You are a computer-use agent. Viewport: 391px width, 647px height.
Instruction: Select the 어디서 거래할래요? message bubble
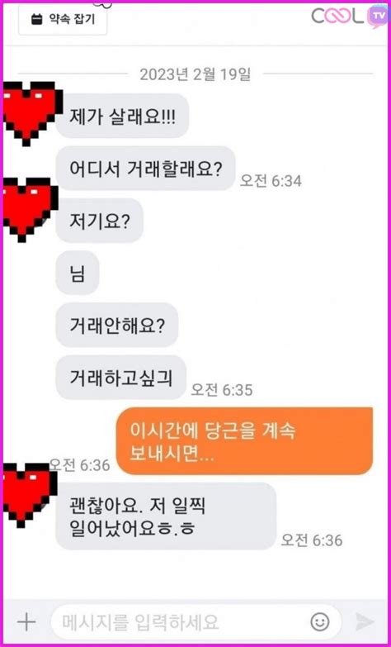pyautogui.click(x=145, y=168)
